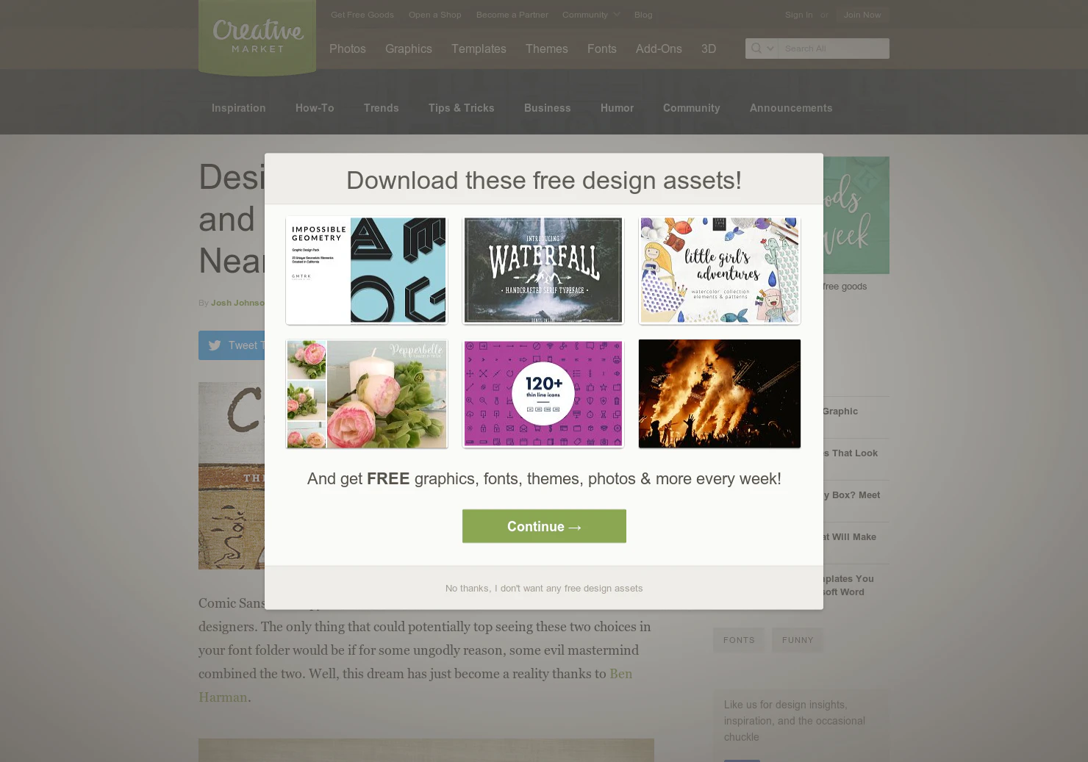Click the search magnifier icon

tap(756, 48)
